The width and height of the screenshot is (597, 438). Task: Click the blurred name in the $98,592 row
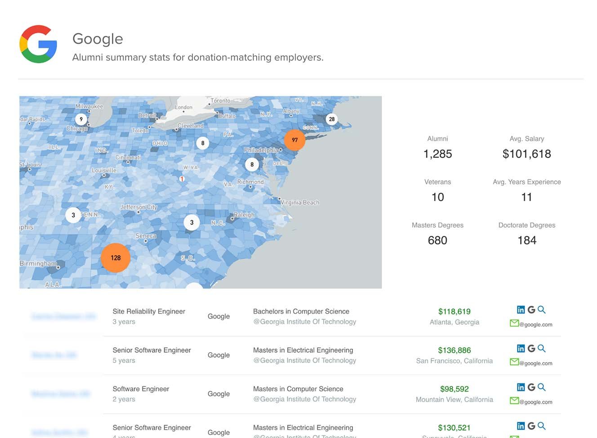click(x=61, y=394)
